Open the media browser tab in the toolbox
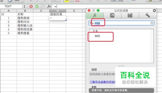This screenshot has height=93, width=162. pyautogui.click(x=112, y=16)
